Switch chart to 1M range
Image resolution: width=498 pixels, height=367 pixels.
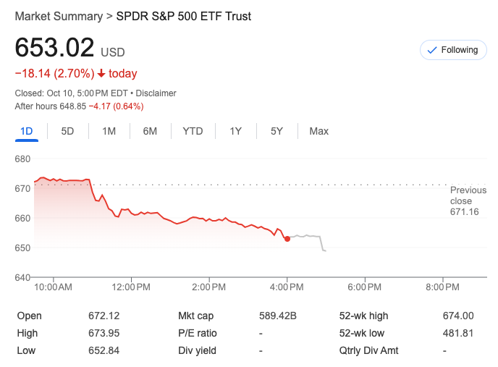109,131
